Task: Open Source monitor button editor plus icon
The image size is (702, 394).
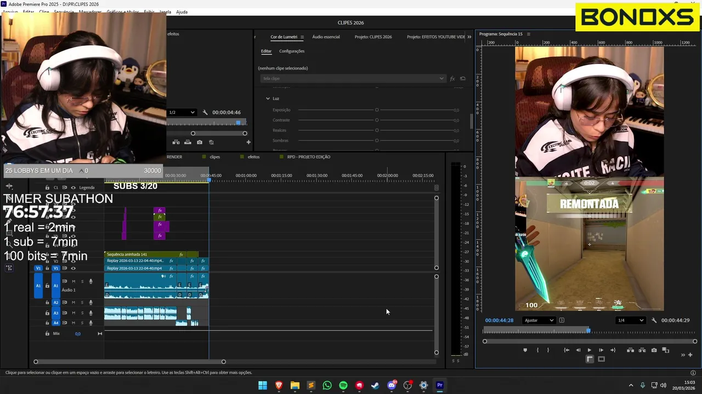Action: coord(248,142)
